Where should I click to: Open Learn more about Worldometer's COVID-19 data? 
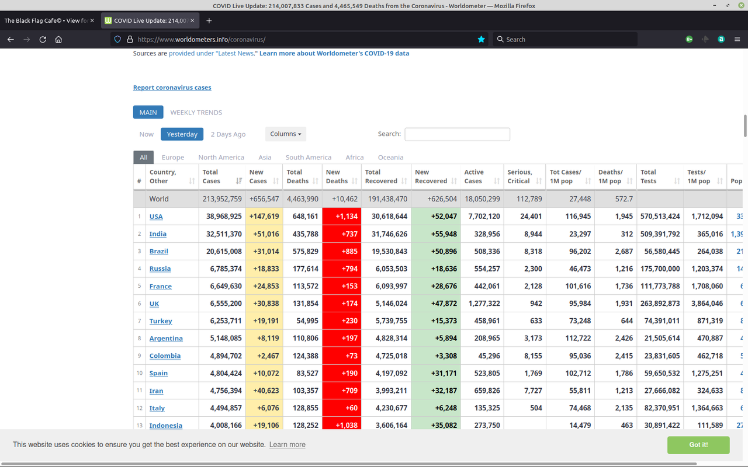tap(334, 53)
